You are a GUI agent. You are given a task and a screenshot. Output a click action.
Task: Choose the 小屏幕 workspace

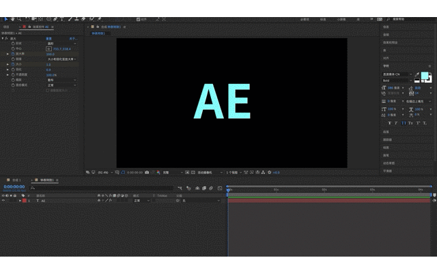point(341,20)
